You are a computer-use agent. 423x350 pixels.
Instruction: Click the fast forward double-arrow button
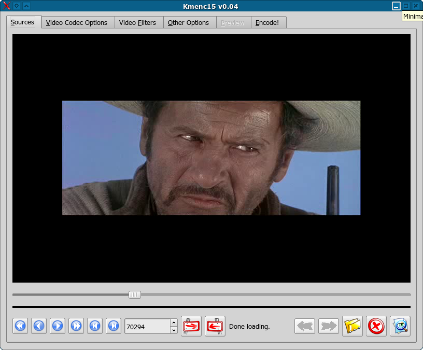point(76,326)
